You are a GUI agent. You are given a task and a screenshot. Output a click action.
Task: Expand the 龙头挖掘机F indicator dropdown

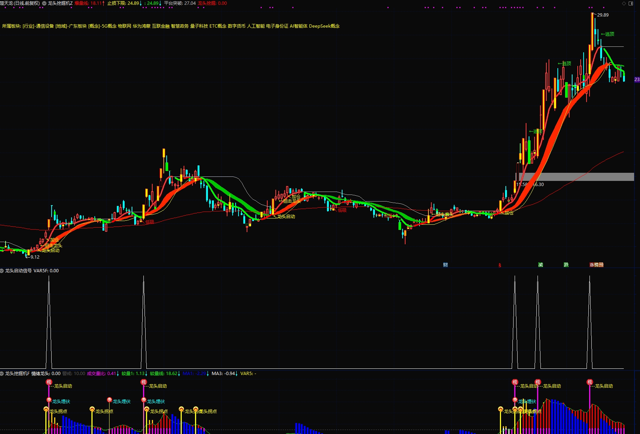(x=2, y=374)
